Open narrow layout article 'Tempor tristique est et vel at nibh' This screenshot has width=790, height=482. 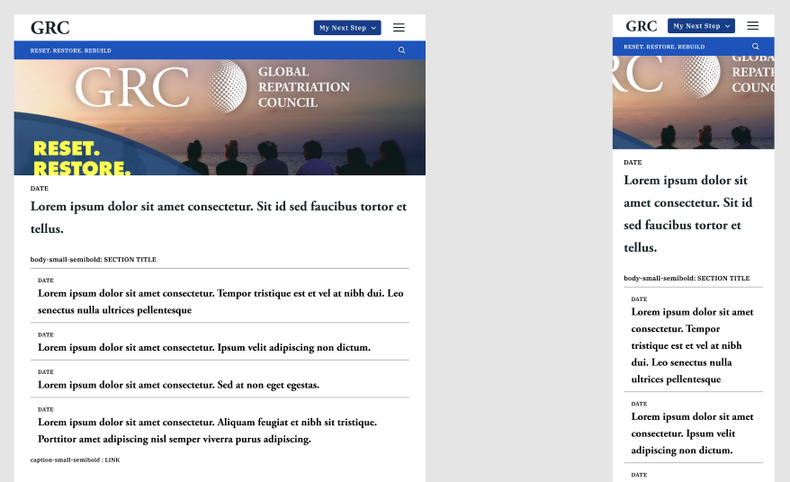click(692, 345)
